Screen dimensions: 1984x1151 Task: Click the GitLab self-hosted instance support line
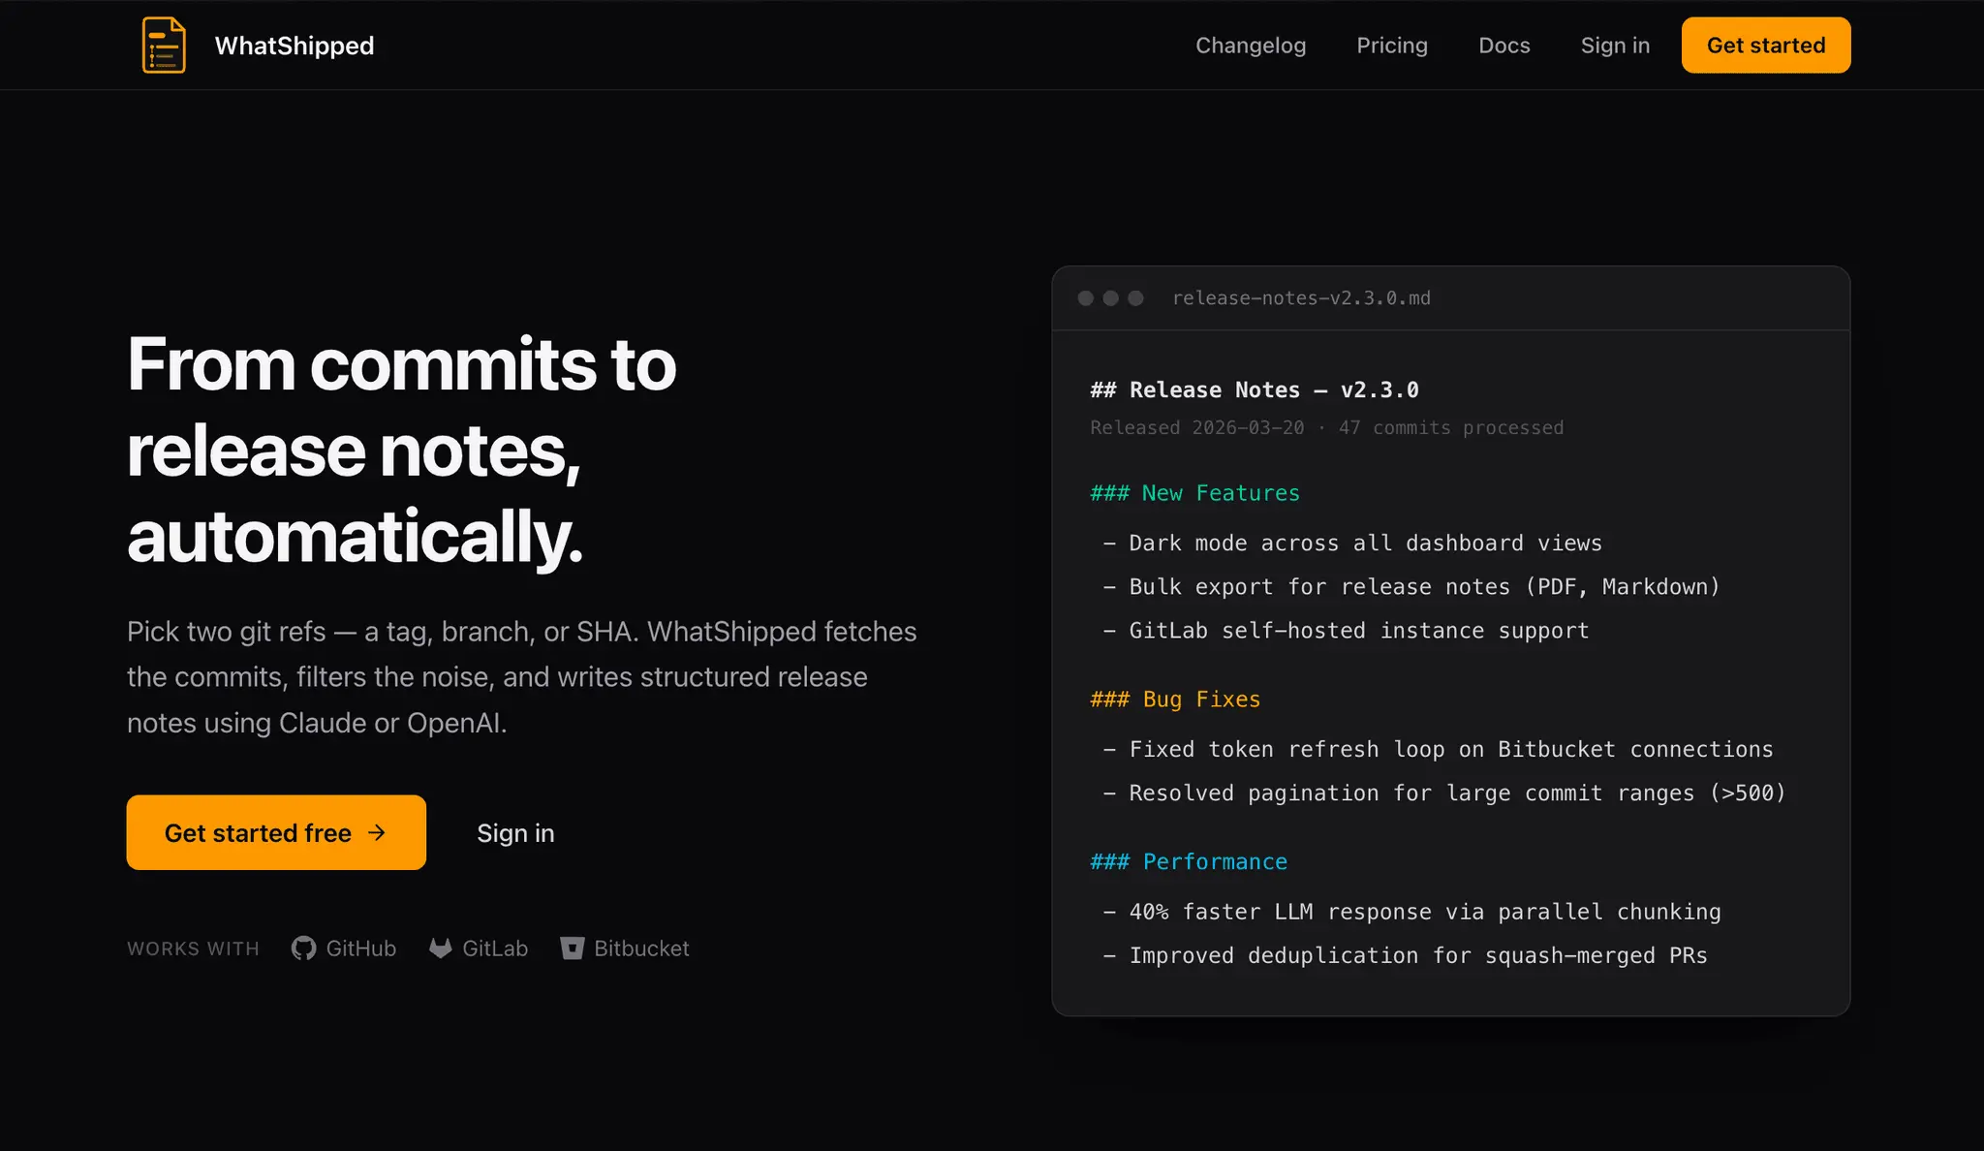tap(1346, 631)
